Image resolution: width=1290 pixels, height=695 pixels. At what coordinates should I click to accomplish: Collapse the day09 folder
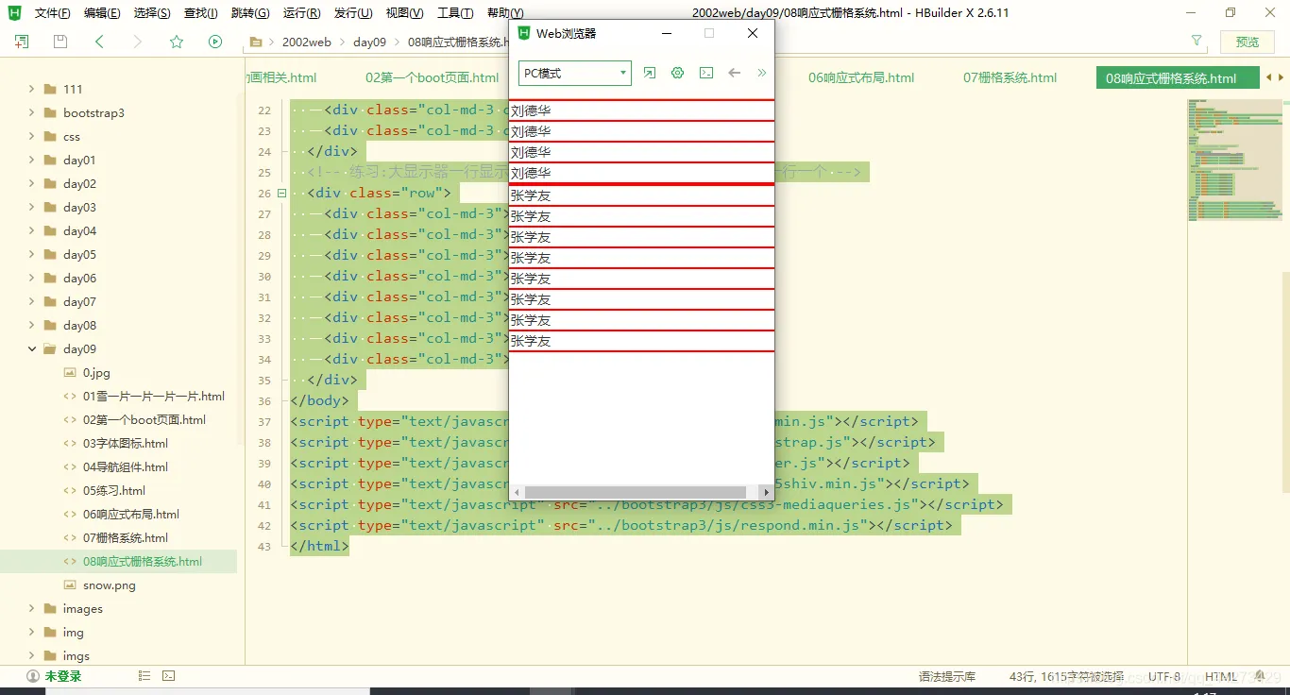[31, 348]
